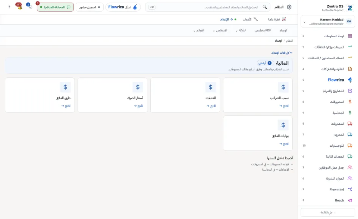The width and height of the screenshot is (358, 219).
Task: Click the Check-in (تسجيل حضور) button
Action: [89, 7]
